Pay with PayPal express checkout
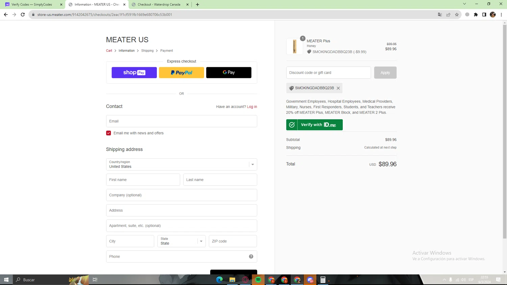 182,73
